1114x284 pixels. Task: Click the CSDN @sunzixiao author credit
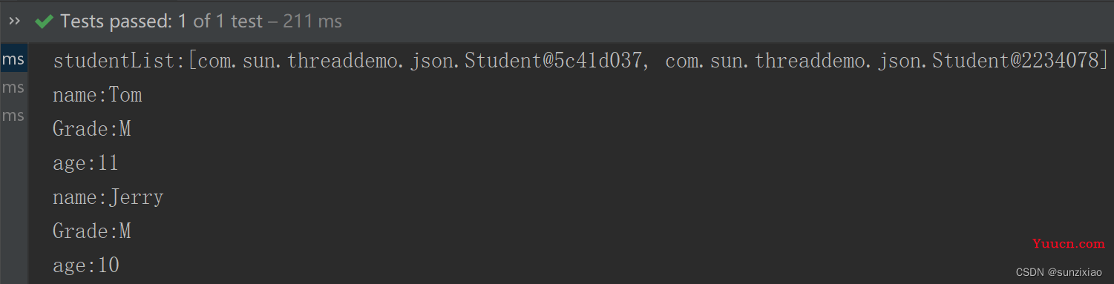[1060, 272]
